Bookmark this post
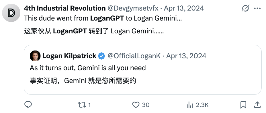 [x=243, y=105]
